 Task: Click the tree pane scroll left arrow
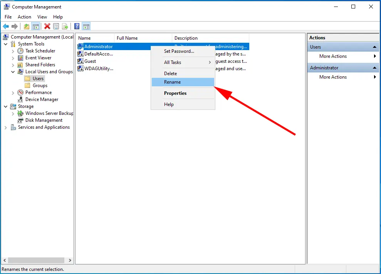pos(5,260)
